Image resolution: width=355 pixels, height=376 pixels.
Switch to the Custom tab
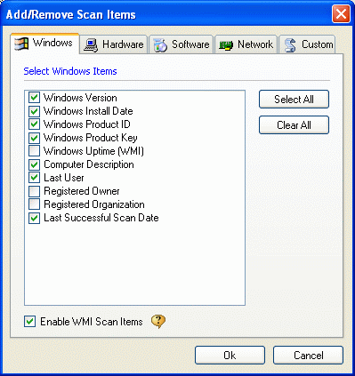[x=307, y=44]
